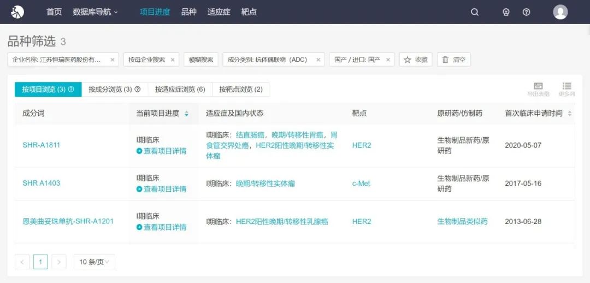The width and height of the screenshot is (590, 283).
Task: Switch to 按成分浏览 (3) tab
Action: (x=114, y=90)
